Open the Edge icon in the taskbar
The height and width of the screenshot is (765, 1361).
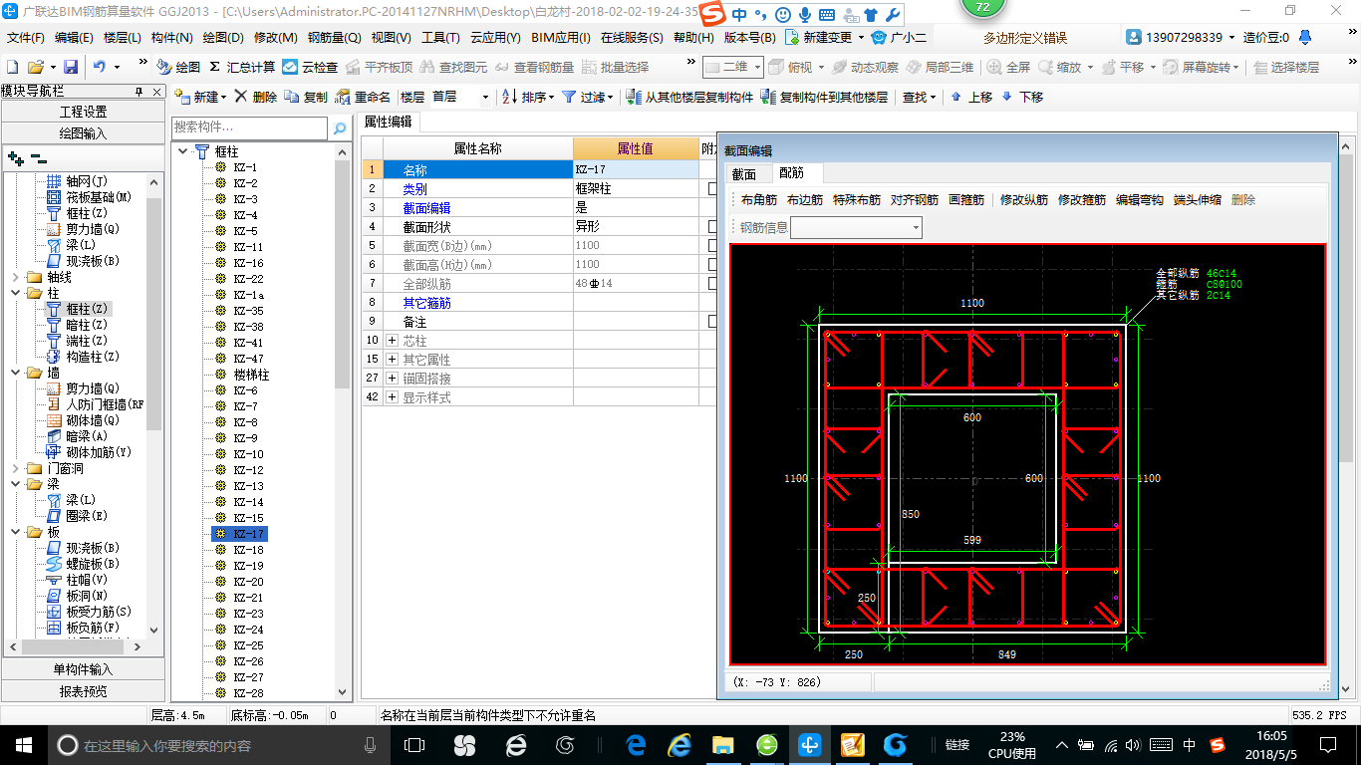click(x=636, y=744)
